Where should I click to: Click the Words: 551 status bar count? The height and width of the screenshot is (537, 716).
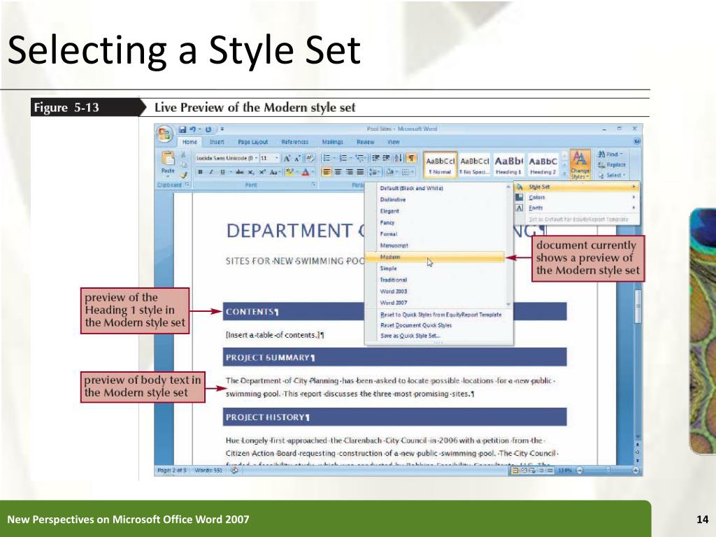point(208,471)
